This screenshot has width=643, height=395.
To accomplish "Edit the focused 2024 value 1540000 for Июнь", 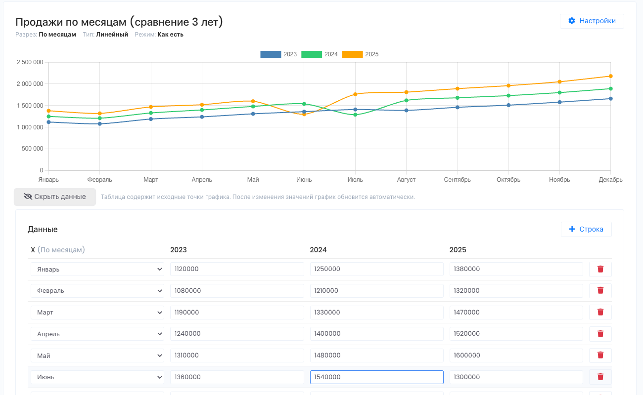I will pyautogui.click(x=377, y=377).
